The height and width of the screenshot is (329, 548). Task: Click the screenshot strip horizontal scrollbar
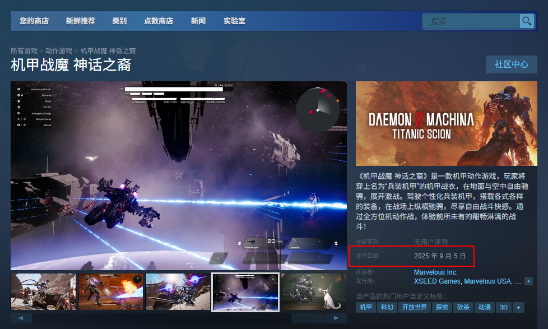click(178, 318)
